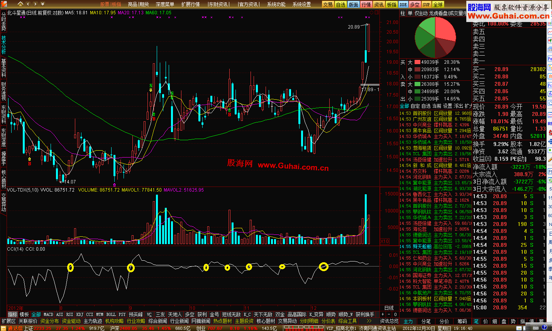Open the 东财资讯 menu
This screenshot has width=552, height=331.
218,4
